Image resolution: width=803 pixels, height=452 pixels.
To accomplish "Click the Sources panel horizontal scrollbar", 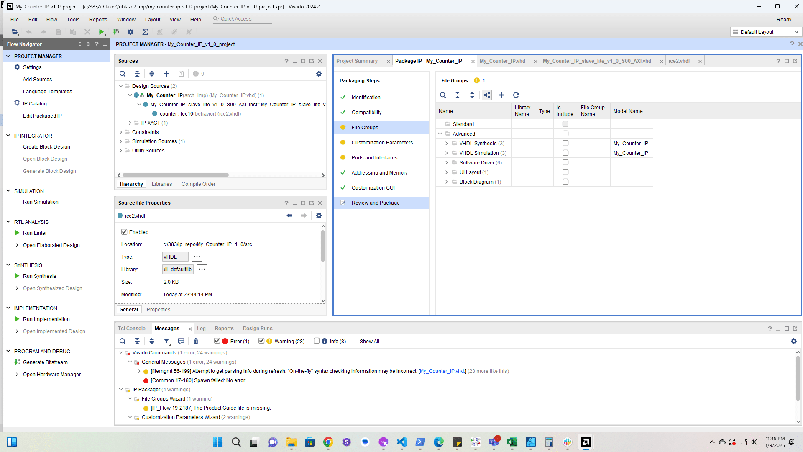I will [x=176, y=175].
